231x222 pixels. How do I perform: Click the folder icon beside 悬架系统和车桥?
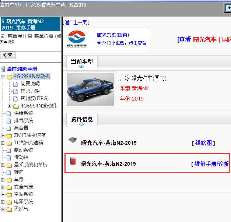click(x=9, y=165)
